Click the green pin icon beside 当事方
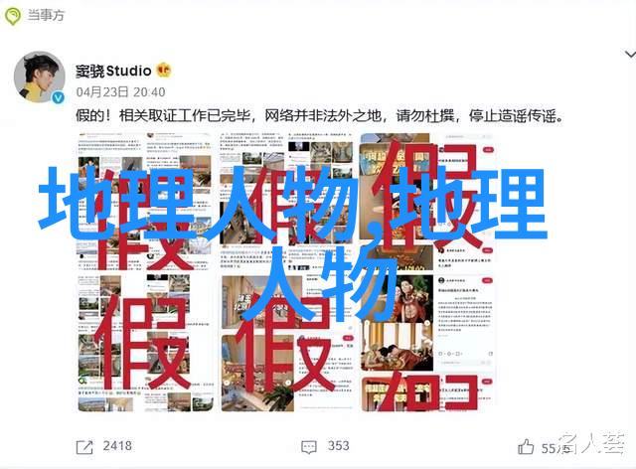This screenshot has height=469, width=636. [x=13, y=16]
